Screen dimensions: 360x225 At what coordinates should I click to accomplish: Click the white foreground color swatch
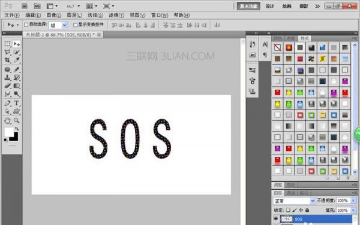point(8,132)
